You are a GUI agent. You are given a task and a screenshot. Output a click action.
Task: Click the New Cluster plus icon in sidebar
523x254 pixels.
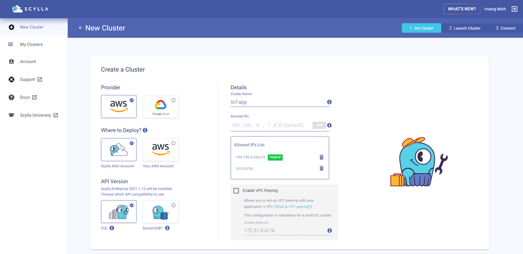11,27
